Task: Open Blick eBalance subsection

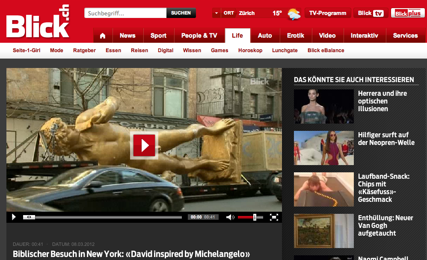Action: pyautogui.click(x=326, y=50)
